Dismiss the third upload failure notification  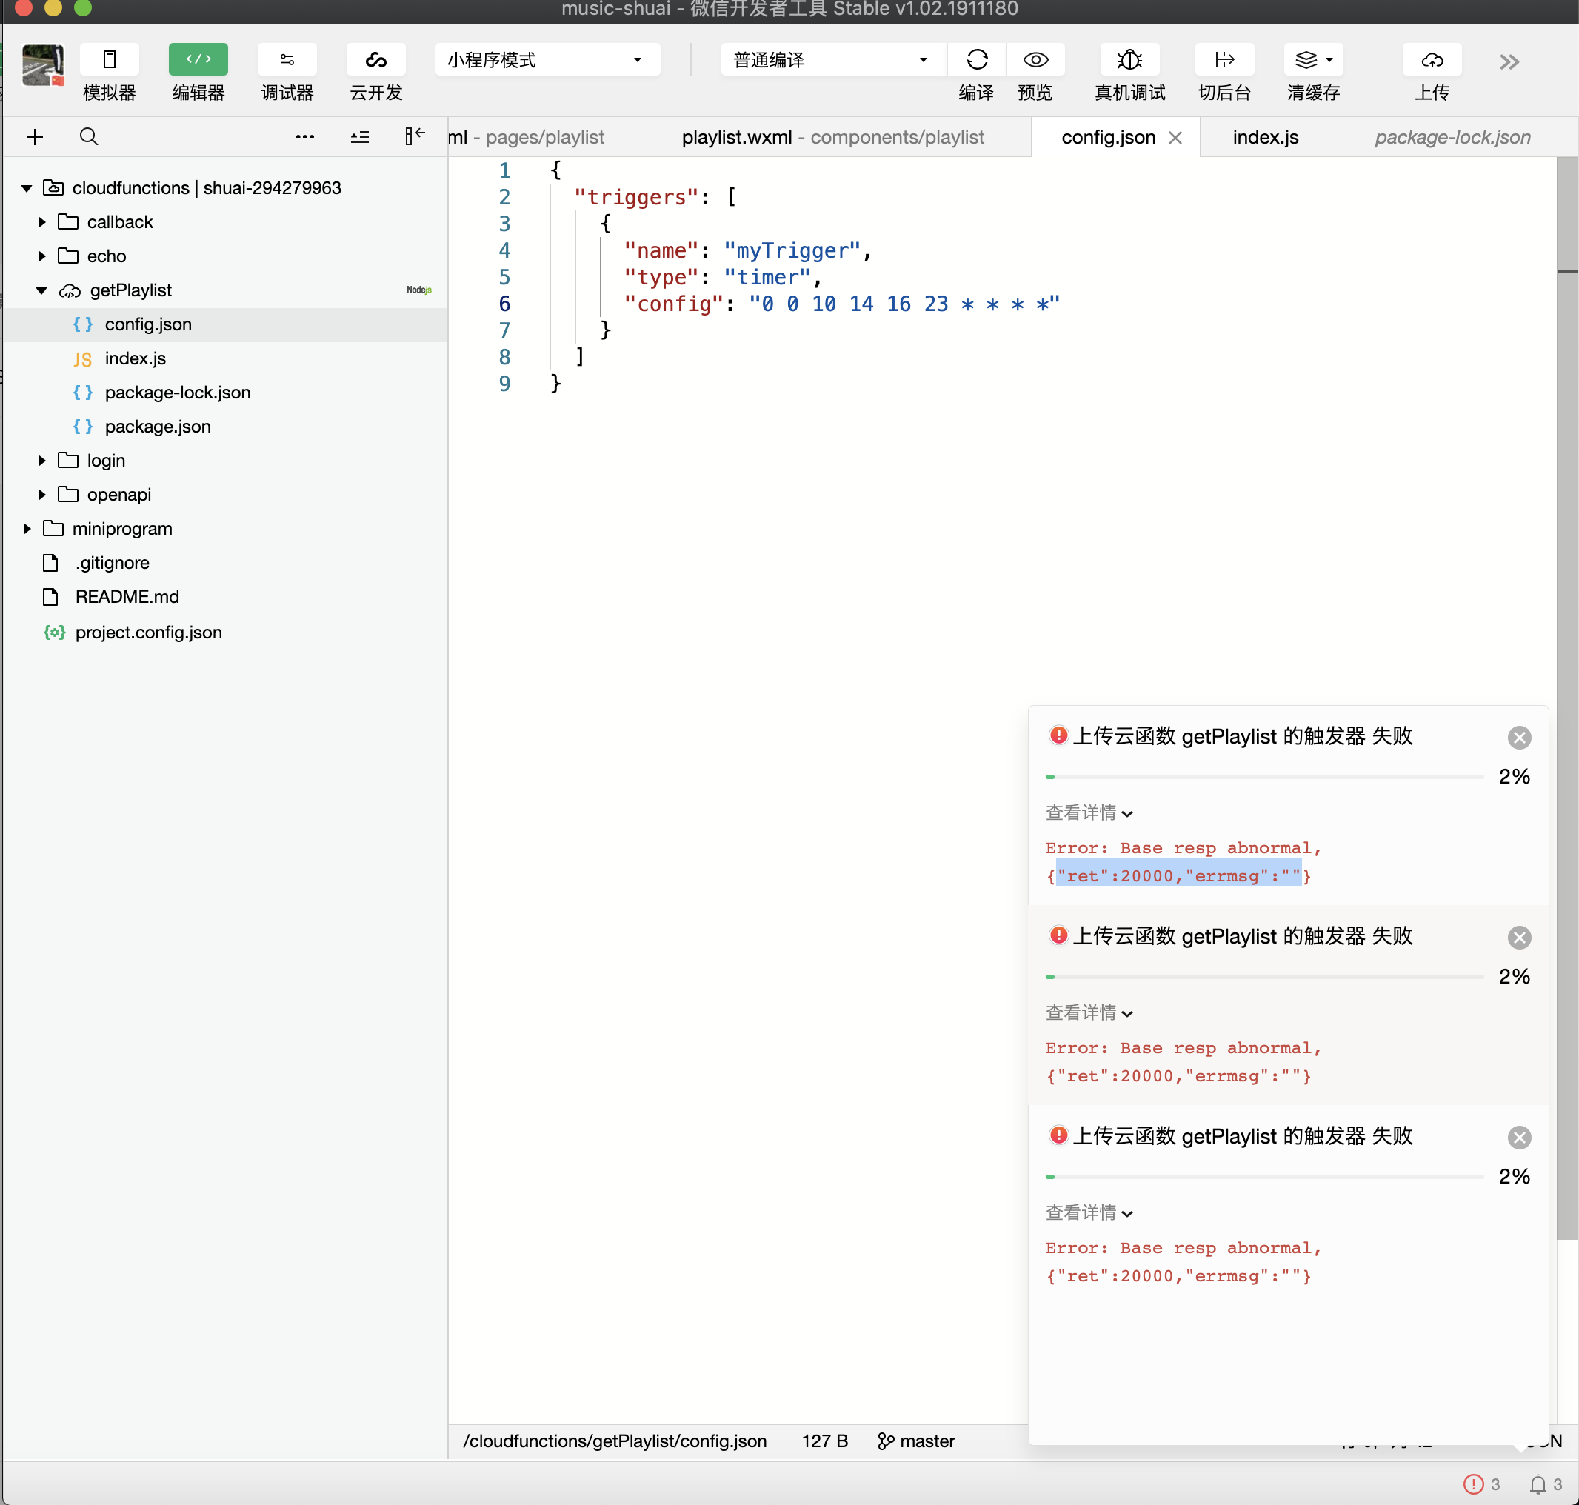click(1519, 1137)
